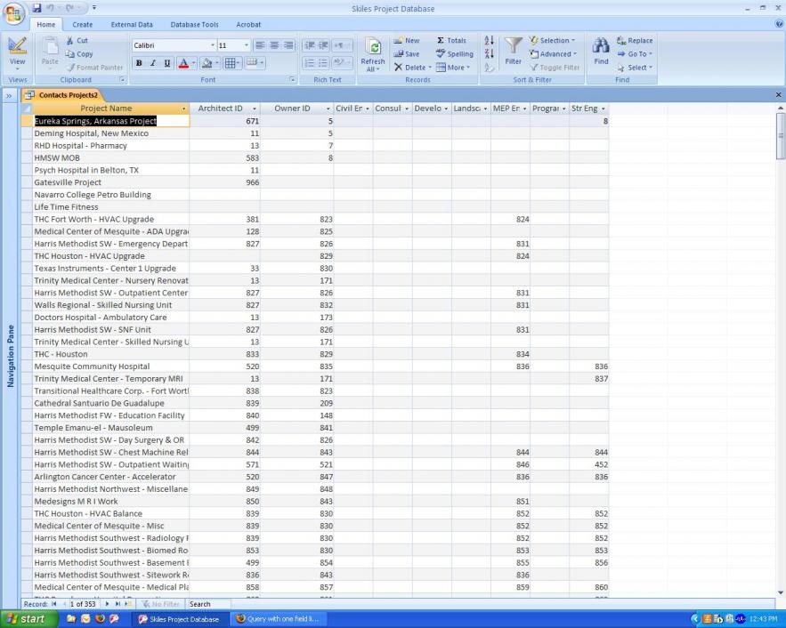Viewport: 786px width, 628px height.
Task: Expand the Go To menu
Action: click(635, 54)
